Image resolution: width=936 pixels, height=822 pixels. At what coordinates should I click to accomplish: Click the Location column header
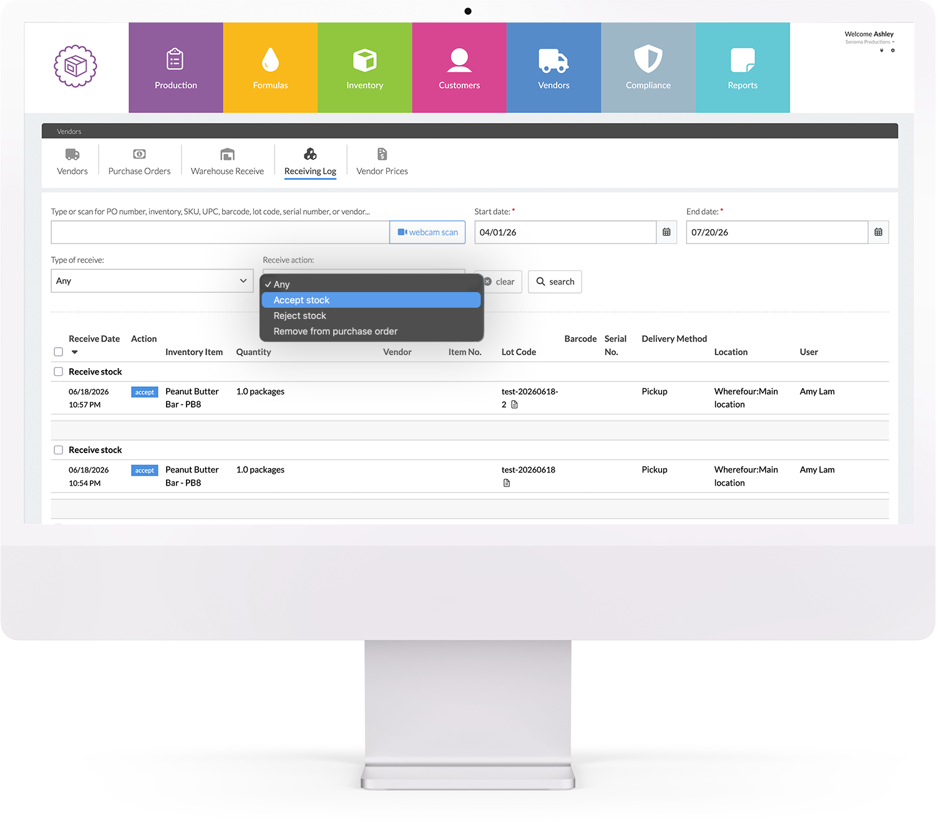[731, 352]
